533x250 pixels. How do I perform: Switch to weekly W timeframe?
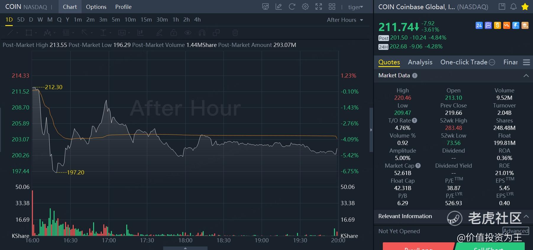(40, 20)
